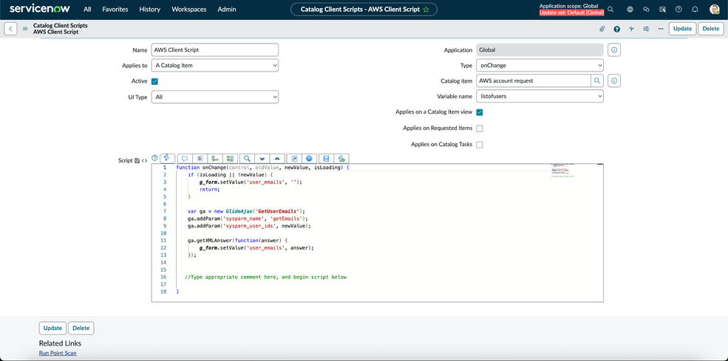This screenshot has width=728, height=361.
Task: Click find next down arrow in script toolbar
Action: 262,158
